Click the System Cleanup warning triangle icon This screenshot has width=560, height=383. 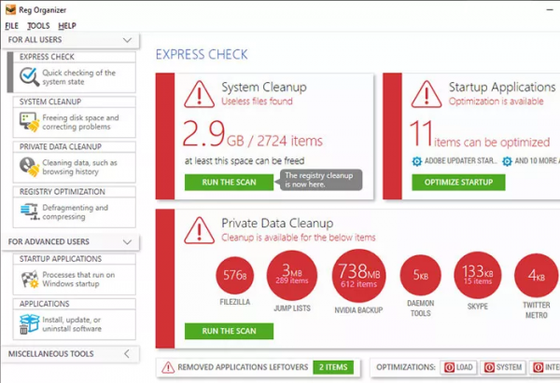point(198,93)
